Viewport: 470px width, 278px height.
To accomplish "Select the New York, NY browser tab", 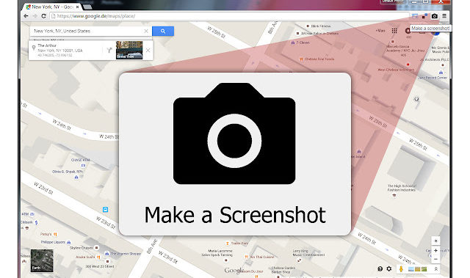I will [51, 7].
